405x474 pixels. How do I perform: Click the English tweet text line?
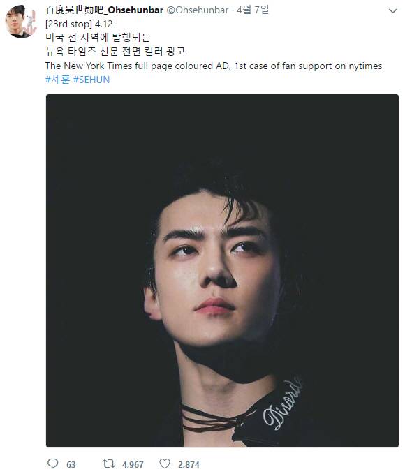(x=214, y=66)
